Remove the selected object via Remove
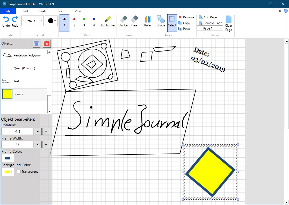The width and height of the screenshot is (289, 205). click(186, 17)
